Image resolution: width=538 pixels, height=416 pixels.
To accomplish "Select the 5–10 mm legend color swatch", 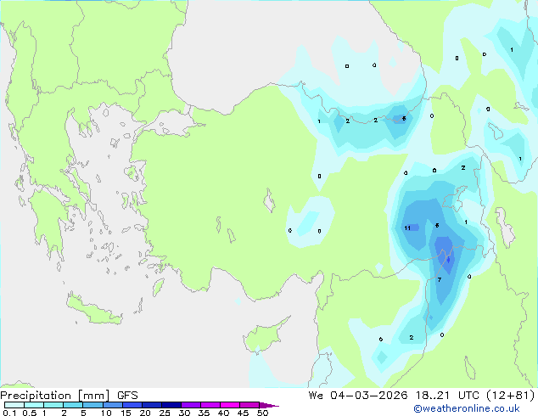I will click(x=93, y=405).
